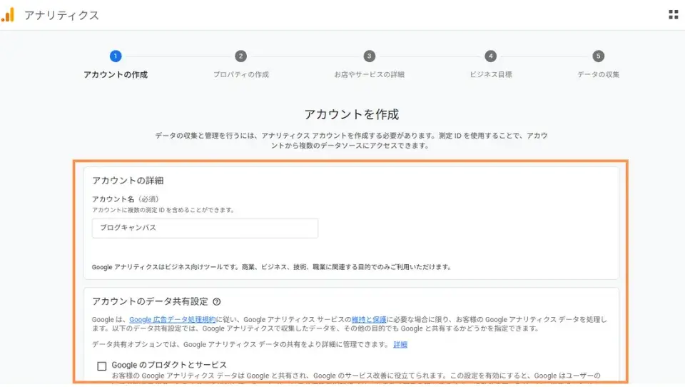Open the Google 広告データ処理規約 link
Image resolution: width=685 pixels, height=387 pixels.
[x=173, y=320]
